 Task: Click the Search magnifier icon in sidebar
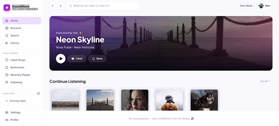click(7, 36)
